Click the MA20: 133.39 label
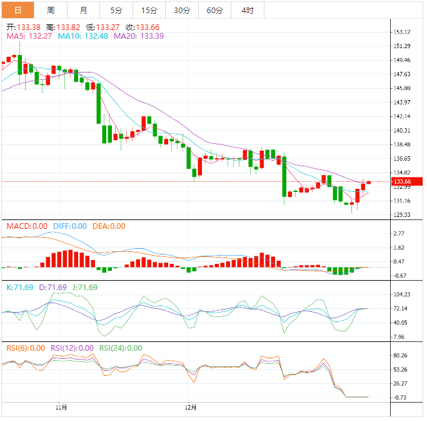Screen dimensions: 427x422 (x=139, y=36)
